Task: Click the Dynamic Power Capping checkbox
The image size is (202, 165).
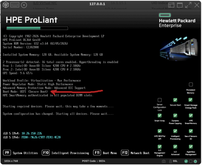Action: pos(175,116)
